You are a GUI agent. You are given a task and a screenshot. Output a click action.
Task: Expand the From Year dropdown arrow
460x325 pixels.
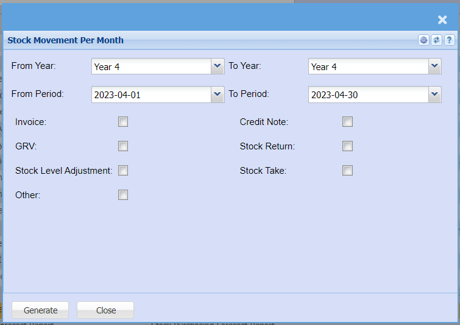point(218,66)
